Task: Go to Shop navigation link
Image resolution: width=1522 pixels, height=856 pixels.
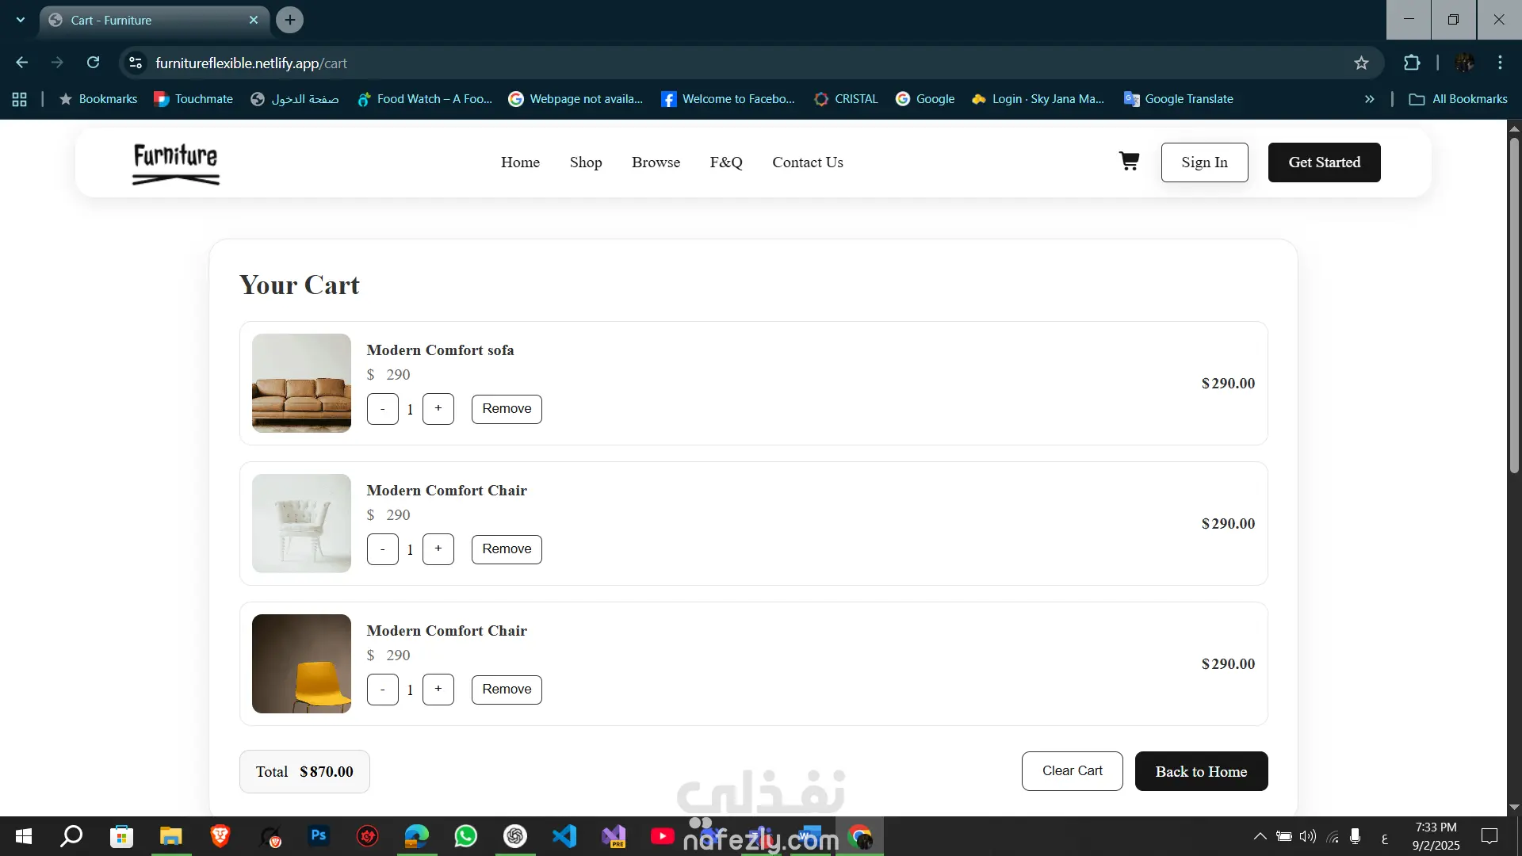Action: click(x=585, y=162)
